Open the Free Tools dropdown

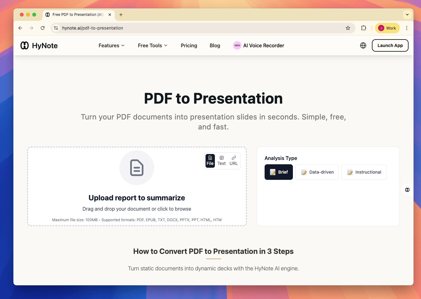(x=153, y=45)
